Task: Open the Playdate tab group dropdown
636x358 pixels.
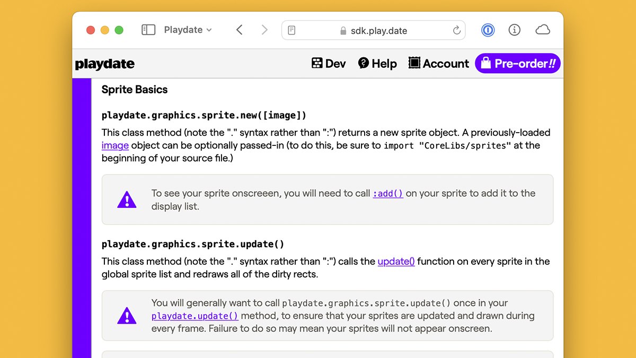Action: click(188, 30)
